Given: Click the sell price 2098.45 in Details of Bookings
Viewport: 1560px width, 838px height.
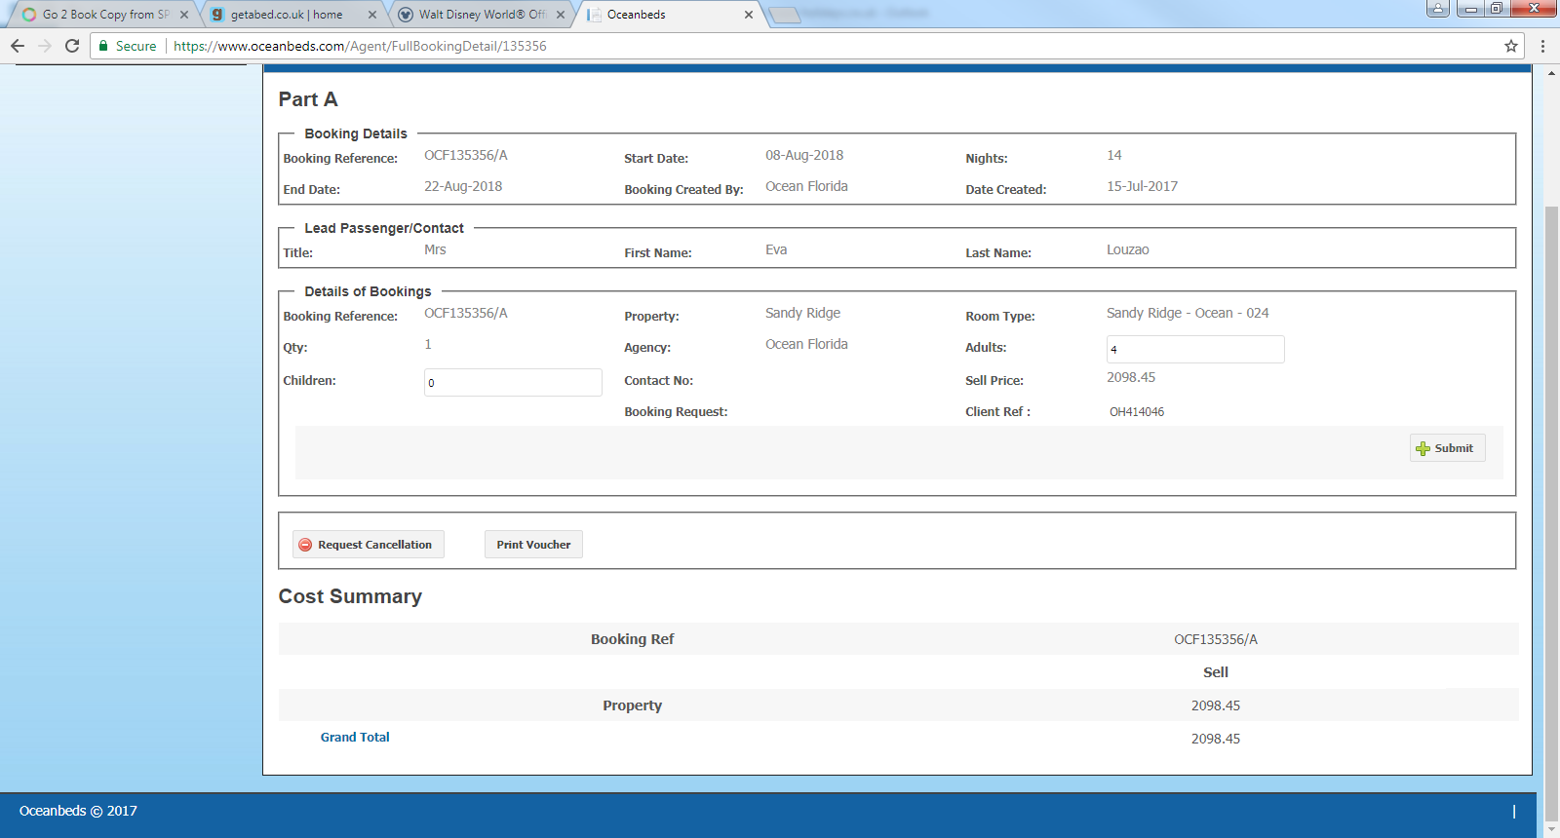Looking at the screenshot, I should pos(1131,377).
